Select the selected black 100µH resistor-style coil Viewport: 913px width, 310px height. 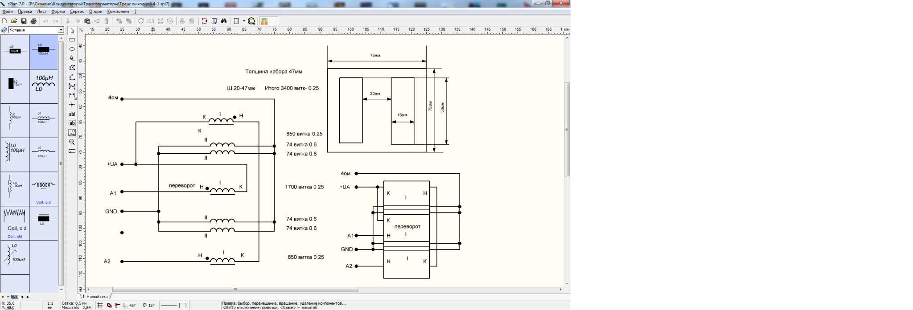click(x=43, y=52)
